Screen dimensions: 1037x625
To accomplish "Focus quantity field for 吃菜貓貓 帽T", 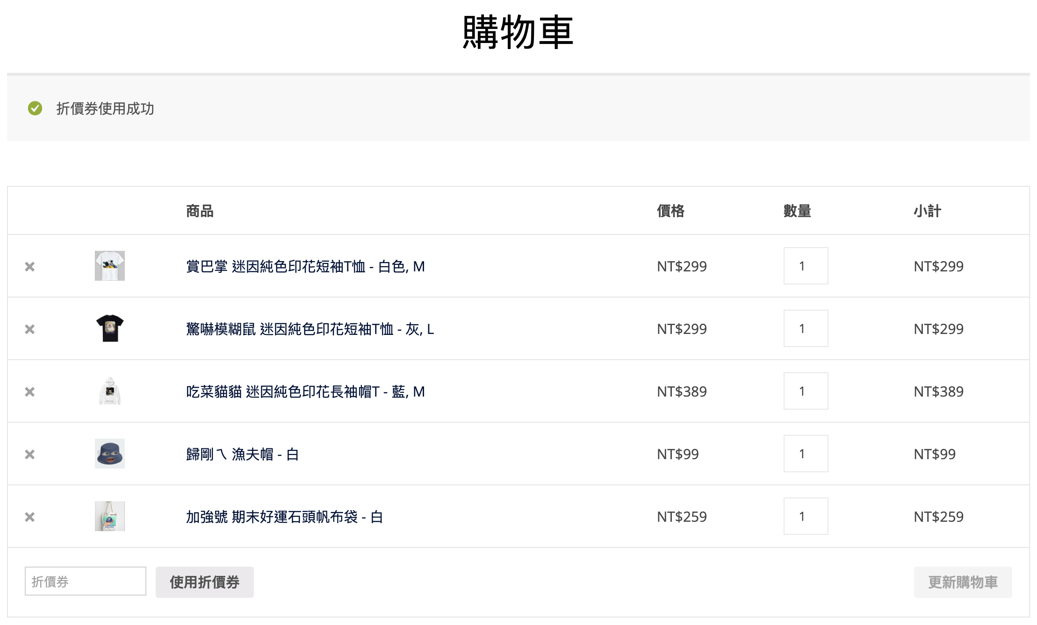I will (x=806, y=391).
